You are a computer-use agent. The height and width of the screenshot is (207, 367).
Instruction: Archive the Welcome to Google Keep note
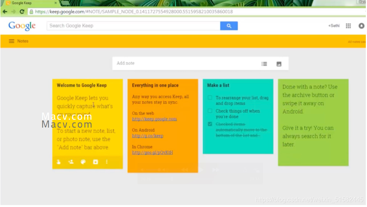point(95,162)
